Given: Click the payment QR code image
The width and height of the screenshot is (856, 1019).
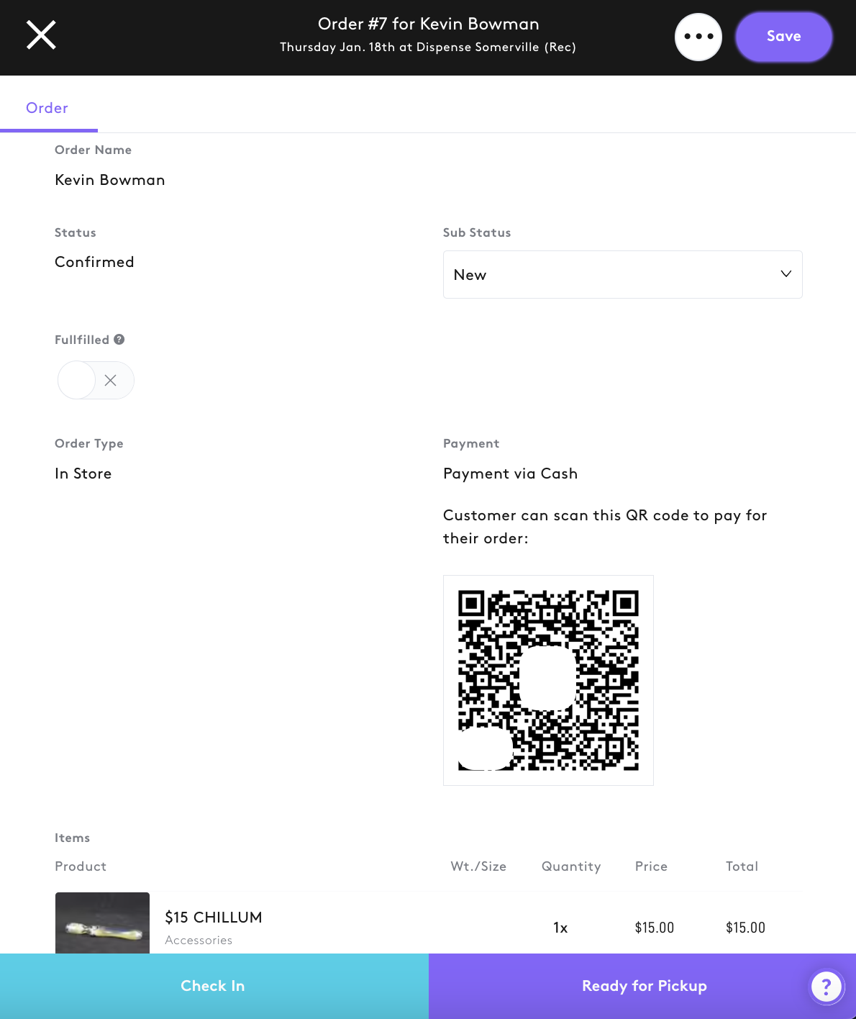Looking at the screenshot, I should point(548,680).
